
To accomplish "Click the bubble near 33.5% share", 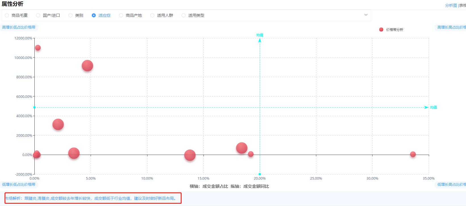I will tap(413, 154).
